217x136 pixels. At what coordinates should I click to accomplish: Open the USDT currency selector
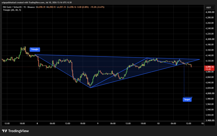tap(209, 8)
